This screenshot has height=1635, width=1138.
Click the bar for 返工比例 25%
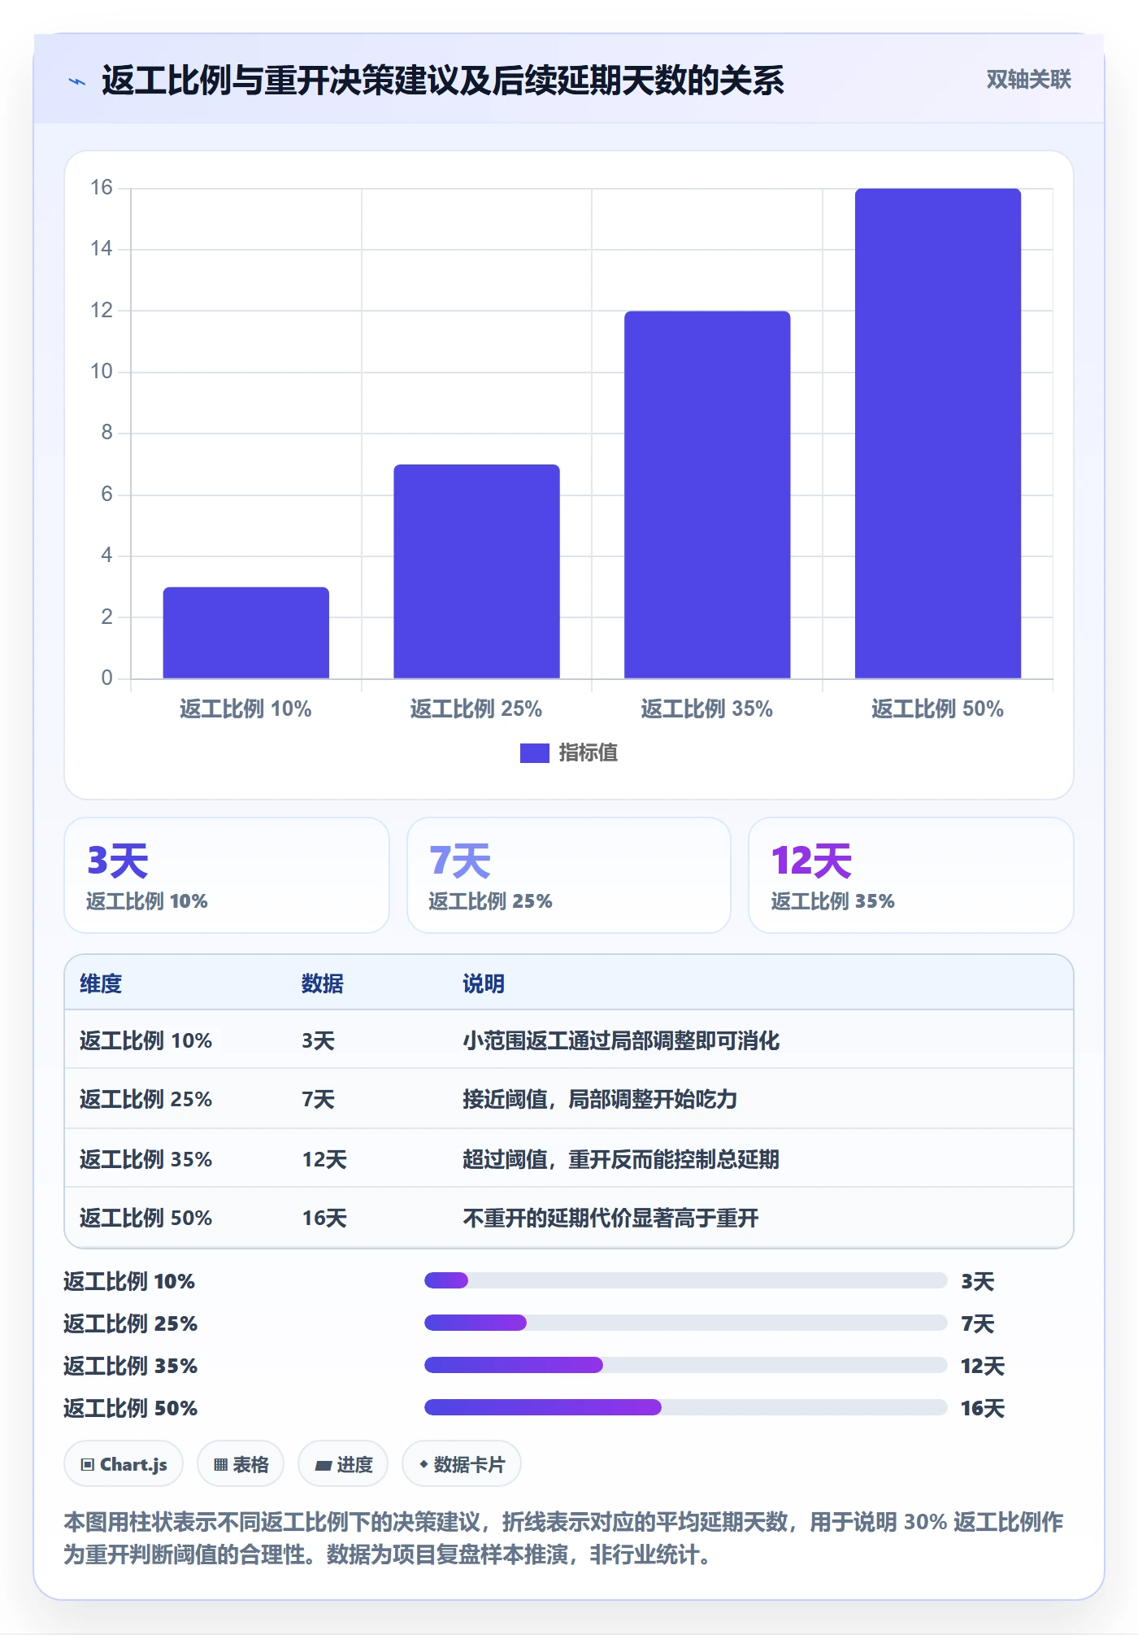pos(477,571)
